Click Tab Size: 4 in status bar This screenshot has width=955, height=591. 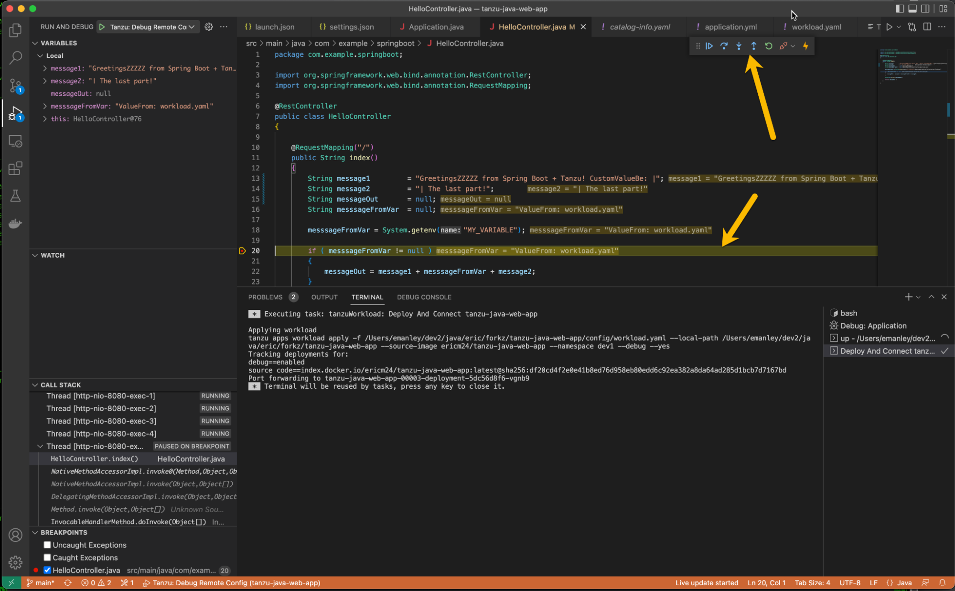(813, 583)
